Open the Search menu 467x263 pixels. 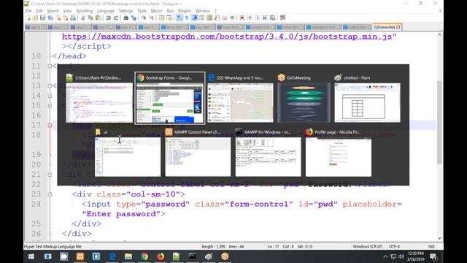coord(53,11)
